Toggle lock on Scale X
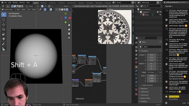 tap(158, 76)
